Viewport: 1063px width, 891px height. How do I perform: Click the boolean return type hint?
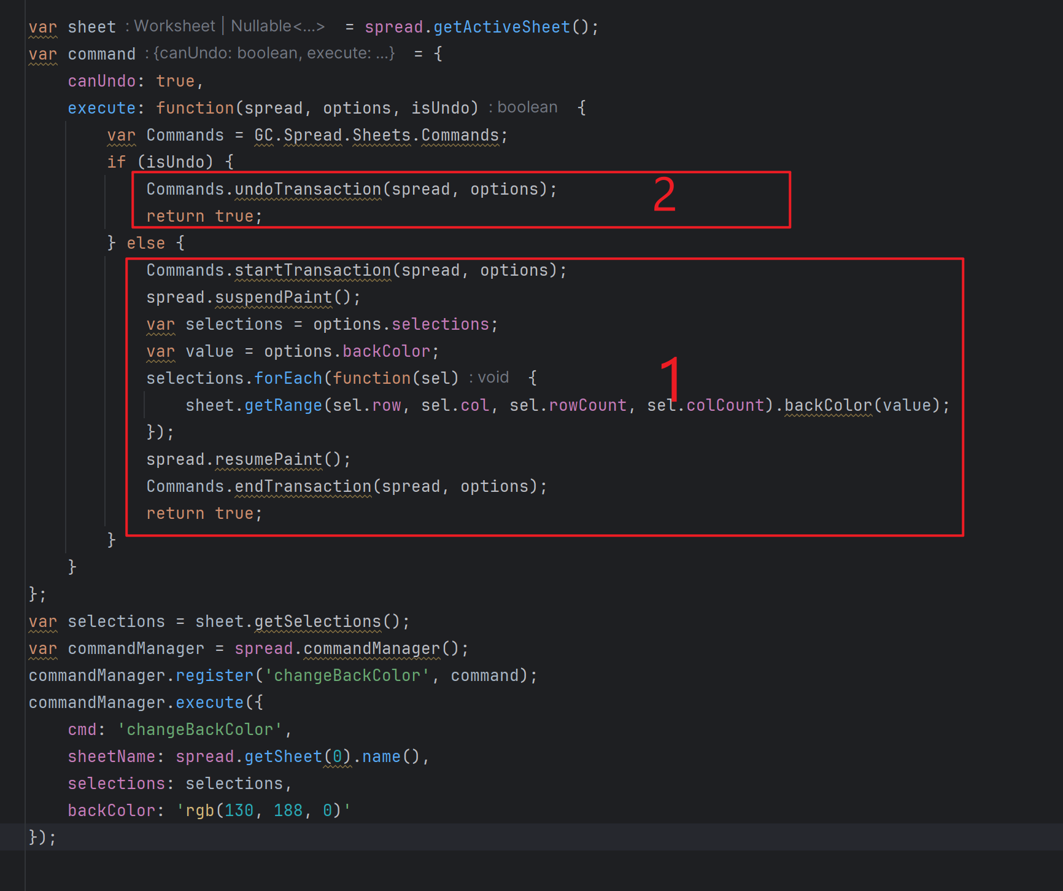527,107
